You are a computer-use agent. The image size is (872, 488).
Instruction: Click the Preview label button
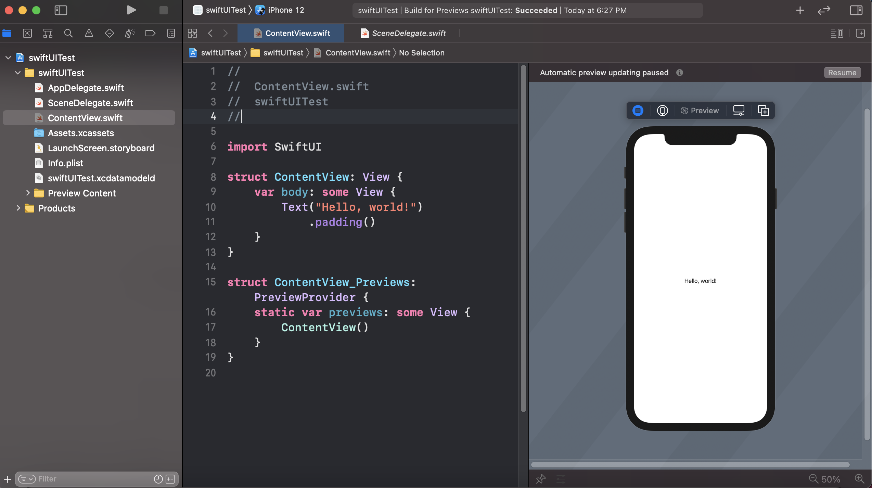point(700,111)
